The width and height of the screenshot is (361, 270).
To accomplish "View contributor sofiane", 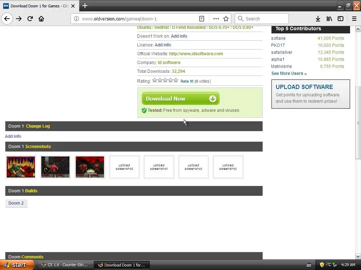I will (278, 38).
